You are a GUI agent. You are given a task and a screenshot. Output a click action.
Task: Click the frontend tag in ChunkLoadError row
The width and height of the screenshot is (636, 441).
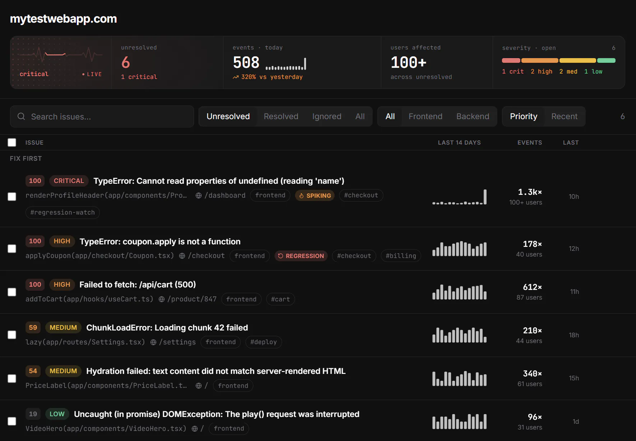tap(221, 342)
